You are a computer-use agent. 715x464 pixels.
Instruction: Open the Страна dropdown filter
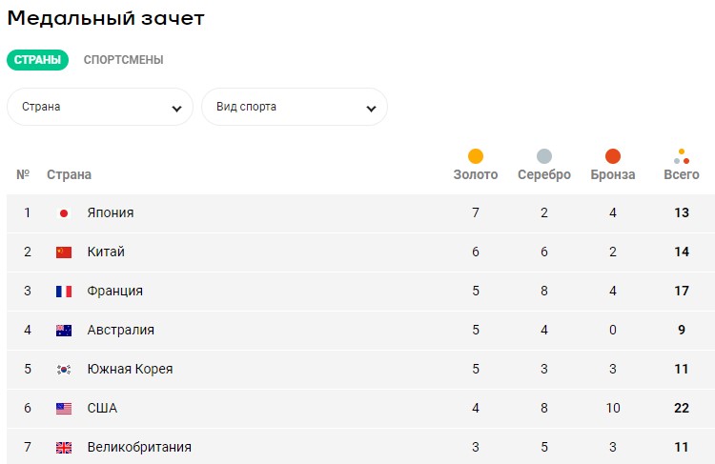(x=100, y=107)
